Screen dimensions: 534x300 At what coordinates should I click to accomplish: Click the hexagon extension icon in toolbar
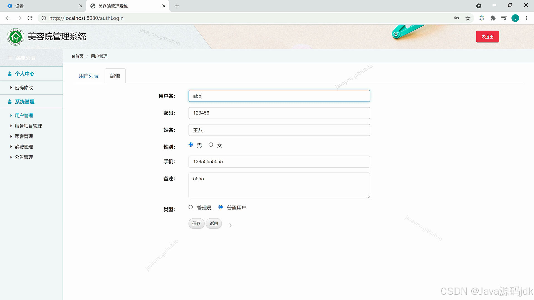click(x=482, y=18)
